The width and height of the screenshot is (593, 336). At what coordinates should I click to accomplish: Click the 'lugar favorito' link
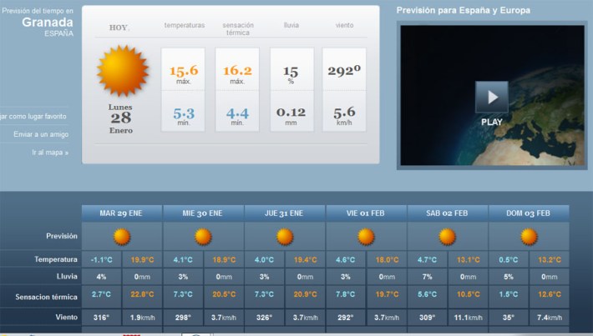(x=33, y=117)
